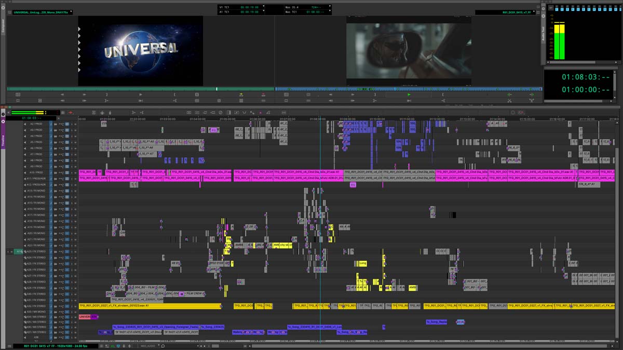
Task: Click the record monitor car mirror frame
Action: coord(409,50)
